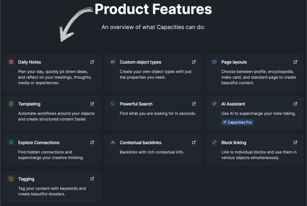Click the Daily Notes calendar icon
Viewport: 307px width, 206px height.
tap(11, 62)
